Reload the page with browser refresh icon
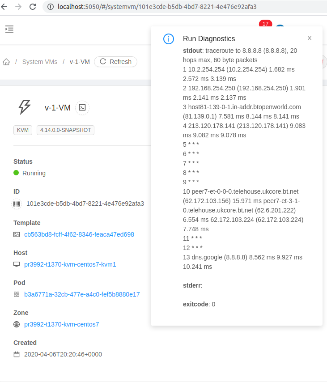Viewport: 327px width, 382px height. point(33,7)
